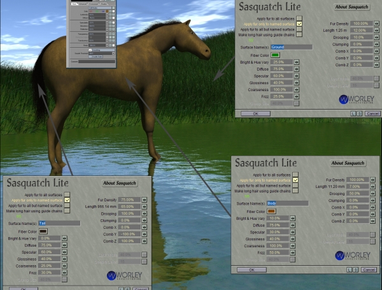Image resolution: width=382 pixels, height=290 pixels.
Task: Click Tail Comb Y -100.0% arrow button
Action: [x=145, y=234]
